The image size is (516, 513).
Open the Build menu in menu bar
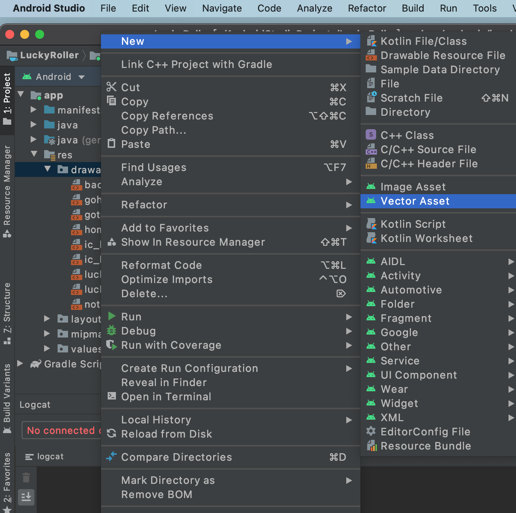coord(413,8)
